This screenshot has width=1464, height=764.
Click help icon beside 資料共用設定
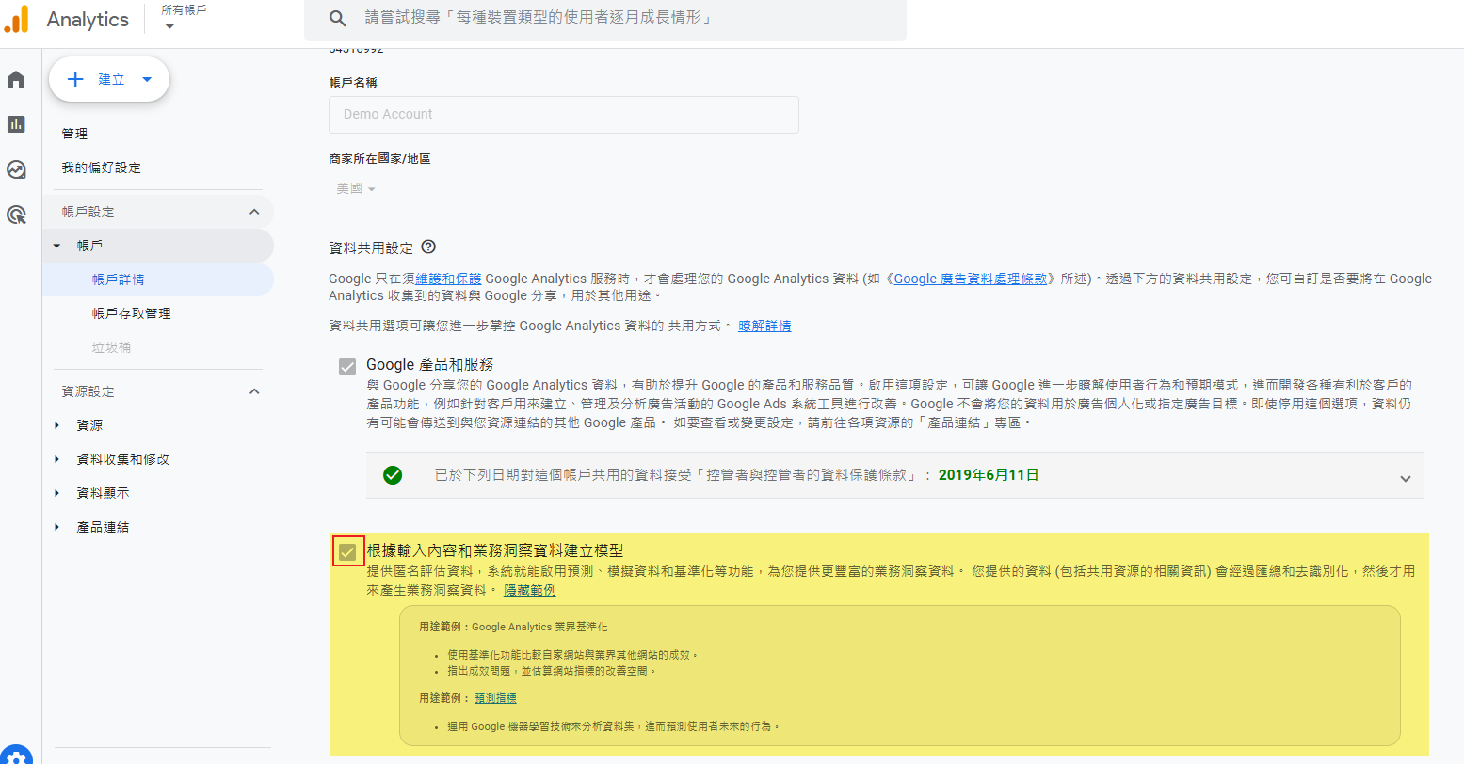(x=428, y=247)
